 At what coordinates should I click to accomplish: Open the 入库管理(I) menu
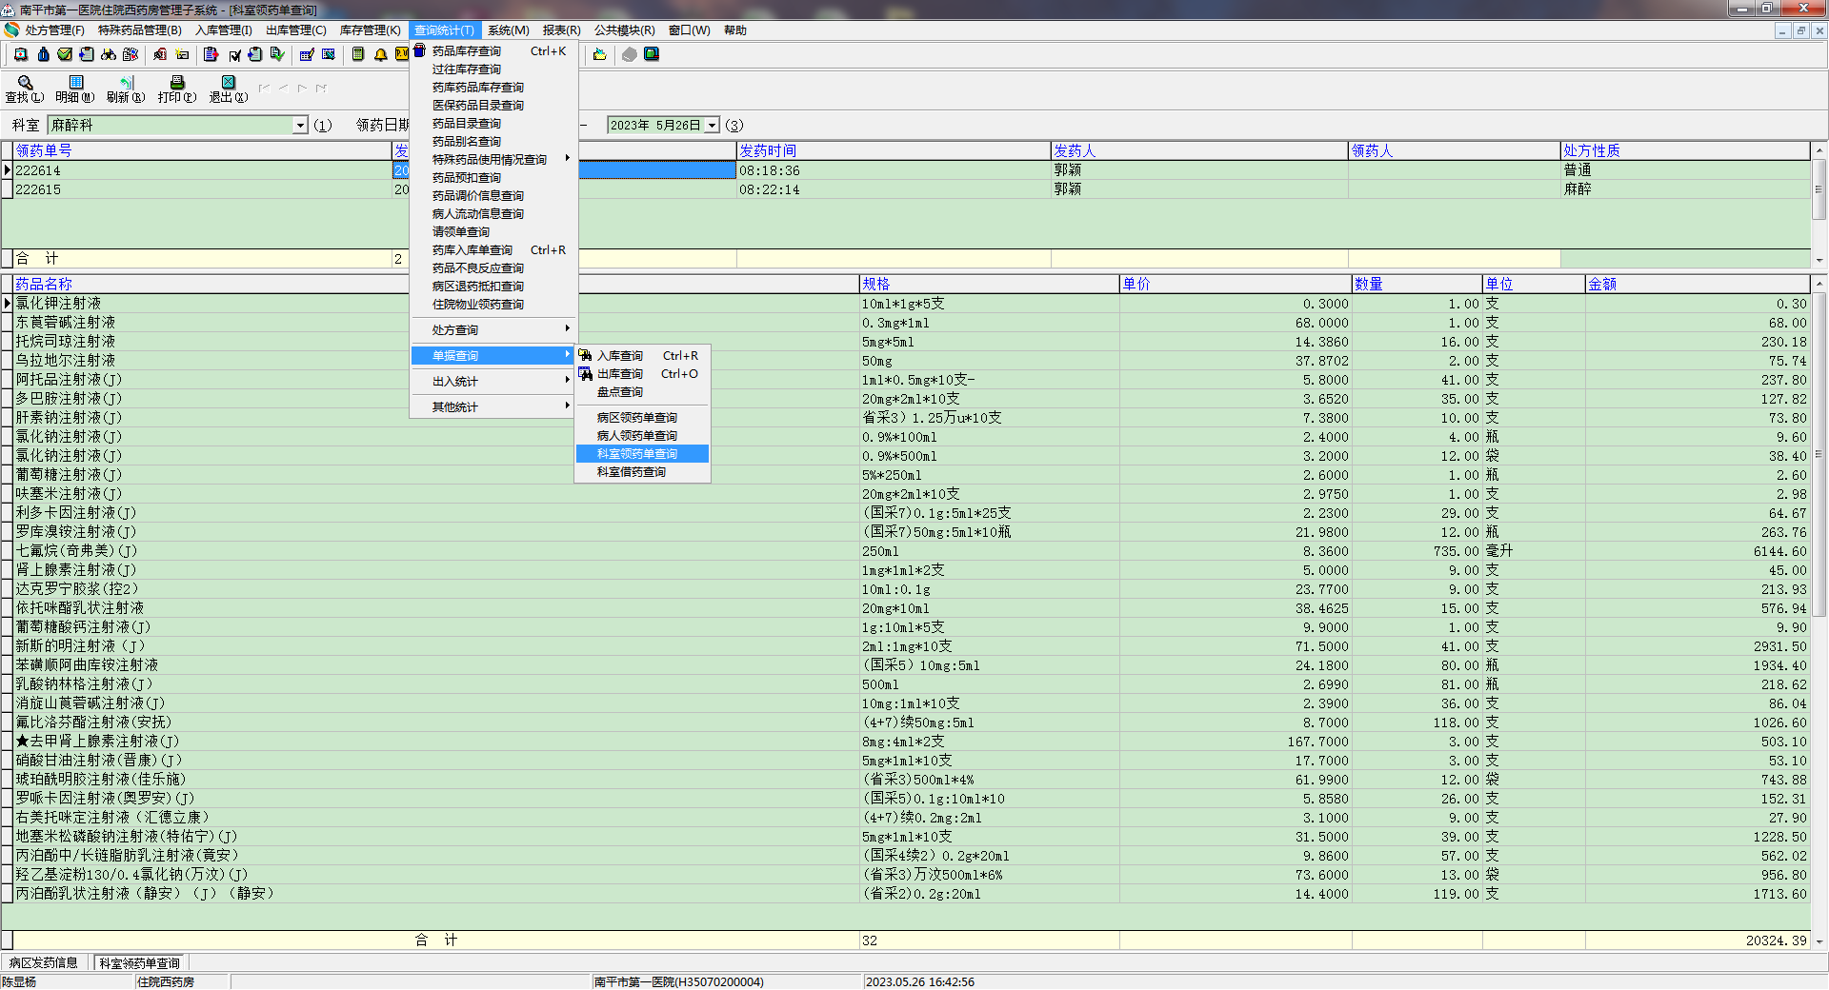pos(224,30)
